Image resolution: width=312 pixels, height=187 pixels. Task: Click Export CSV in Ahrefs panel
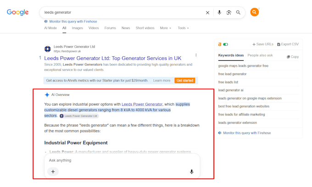(288, 44)
